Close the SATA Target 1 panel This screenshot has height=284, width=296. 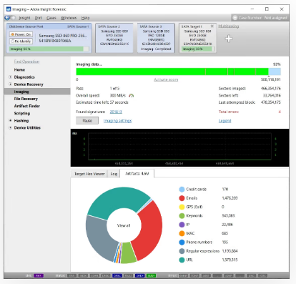click(x=212, y=26)
